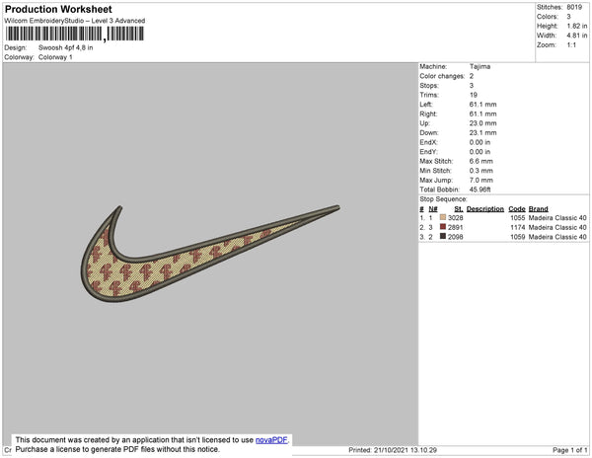Click the dark 2098 thread color swatch
Viewport: 592px width, 458px height.
click(x=443, y=236)
